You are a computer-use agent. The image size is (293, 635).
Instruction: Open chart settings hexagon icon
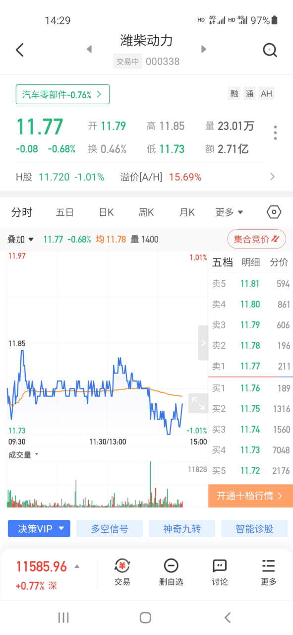tap(274, 212)
